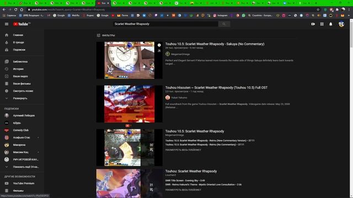The height and width of the screenshot is (198, 353).
Task: Open browser three-dot menu
Action: pos(349,10)
